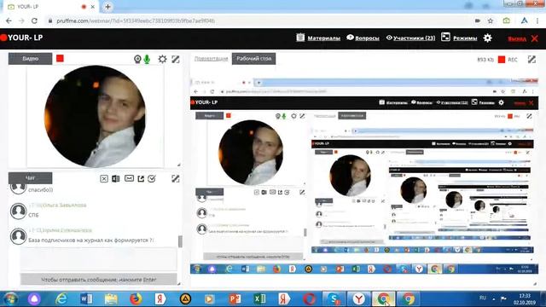546x307 pixels.
Task: Click the Выход exit button
Action: (523, 38)
